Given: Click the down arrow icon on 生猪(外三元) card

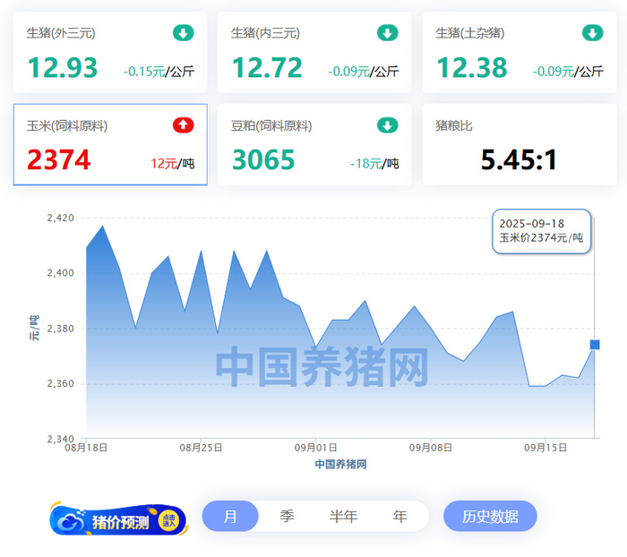Looking at the screenshot, I should click(184, 33).
